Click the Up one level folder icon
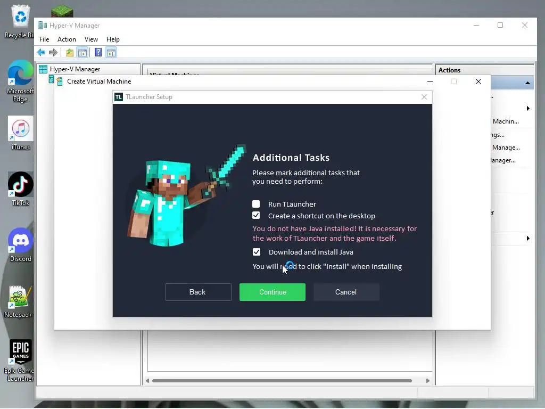 click(70, 53)
